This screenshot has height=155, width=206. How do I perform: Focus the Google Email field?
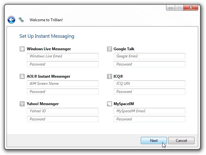[x=150, y=56]
